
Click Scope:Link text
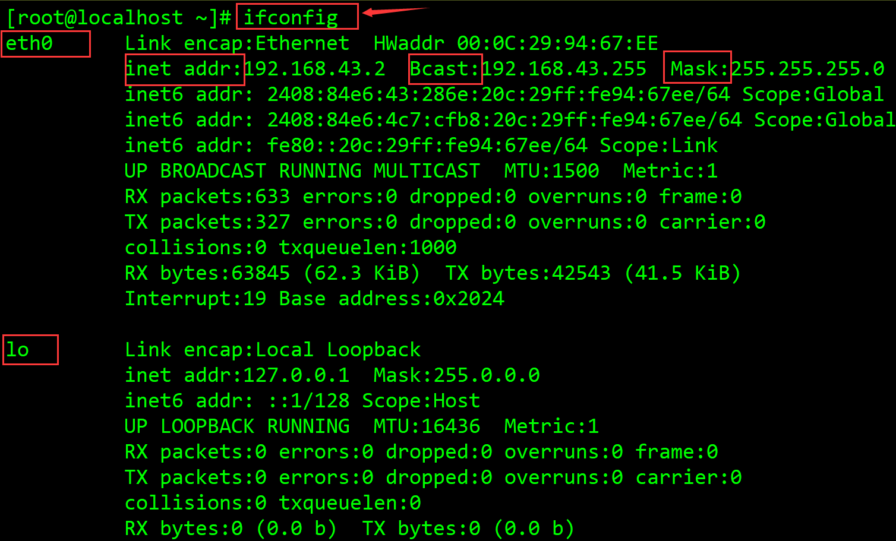click(x=659, y=145)
